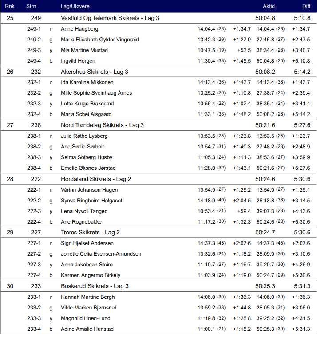Select Buskerud's total time 50:25.3
This screenshot has width=317, height=337.
coord(265,286)
